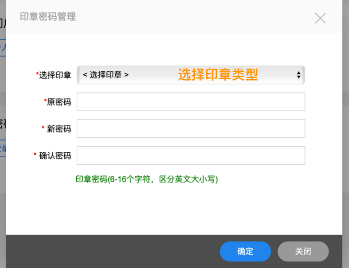Viewport: 349px width, 268px height.
Task: Focus the 新密码 input field
Action: pyautogui.click(x=191, y=128)
